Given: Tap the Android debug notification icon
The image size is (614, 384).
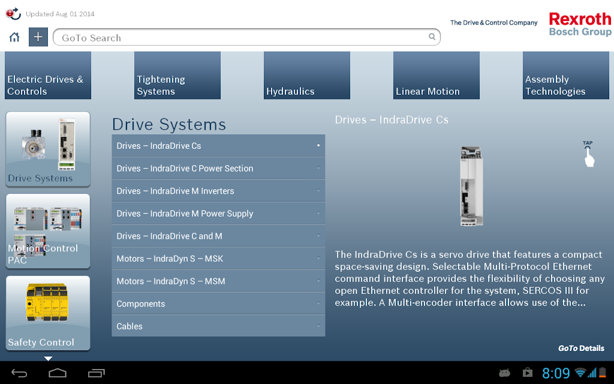Looking at the screenshot, I should [x=505, y=372].
